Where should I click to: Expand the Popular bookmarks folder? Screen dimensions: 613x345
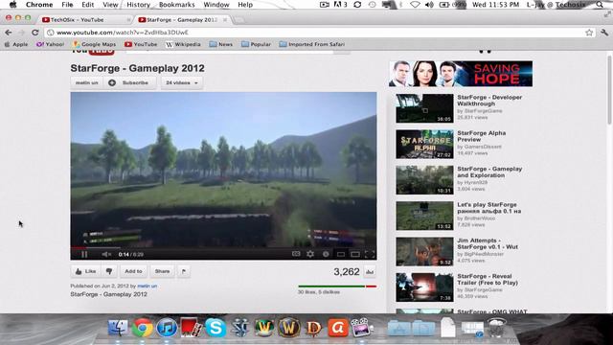[256, 44]
